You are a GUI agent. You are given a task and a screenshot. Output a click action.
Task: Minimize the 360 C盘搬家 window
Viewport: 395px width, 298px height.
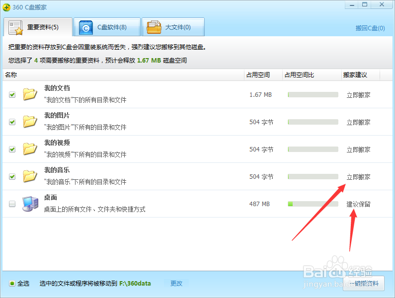tap(352, 5)
